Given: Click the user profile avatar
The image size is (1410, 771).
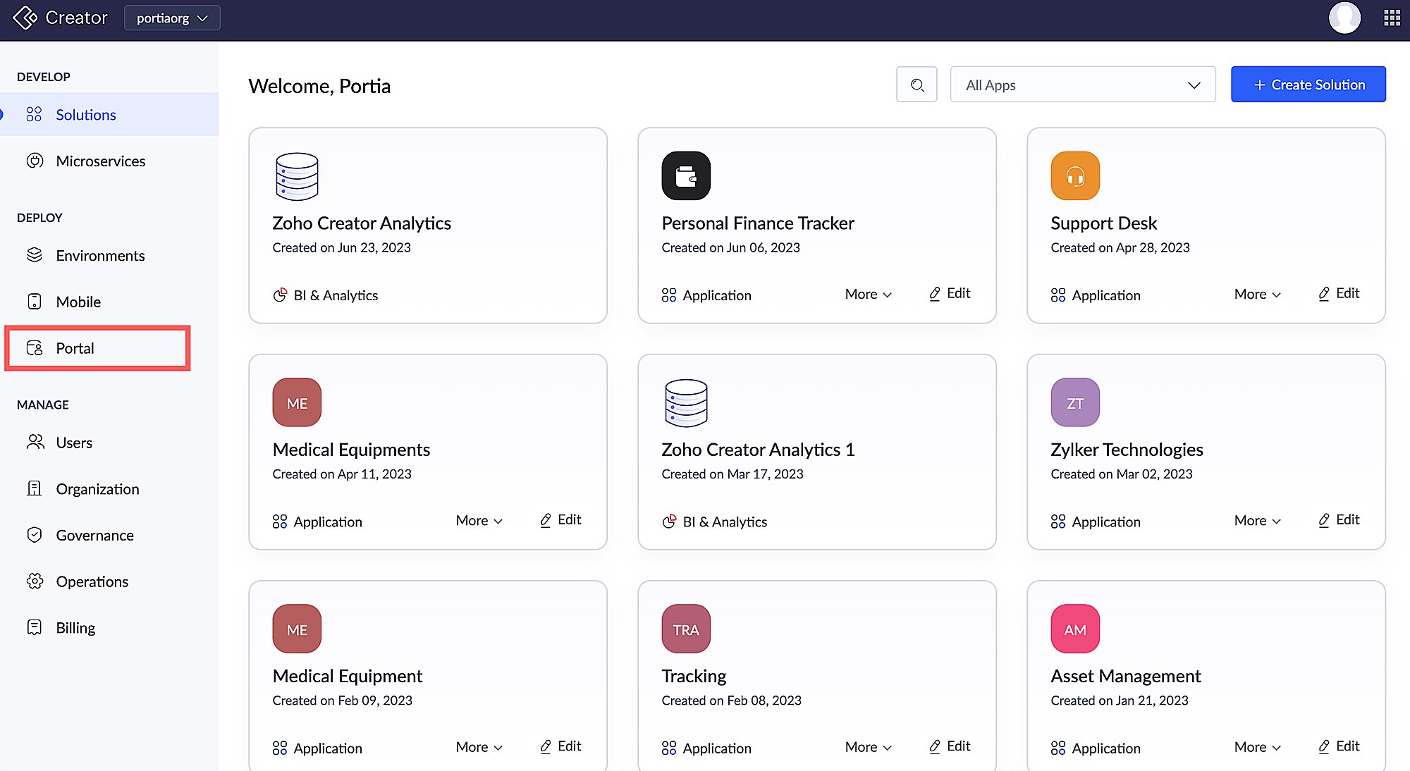Looking at the screenshot, I should click(x=1344, y=18).
